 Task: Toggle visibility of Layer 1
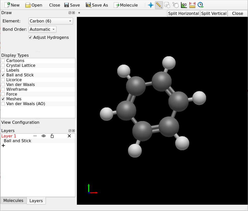coord(43,136)
